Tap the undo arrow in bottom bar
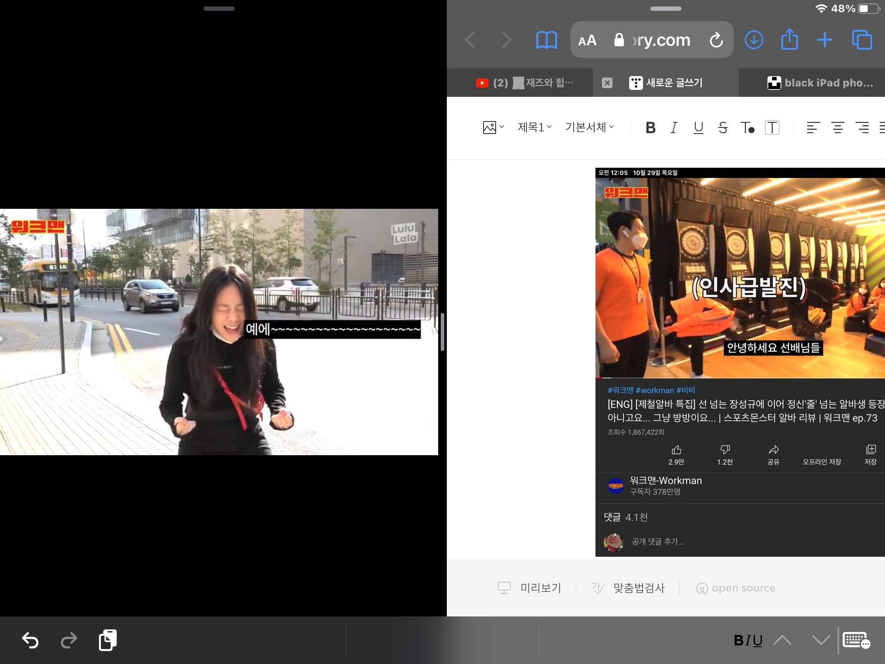Image resolution: width=885 pixels, height=664 pixels. tap(30, 640)
